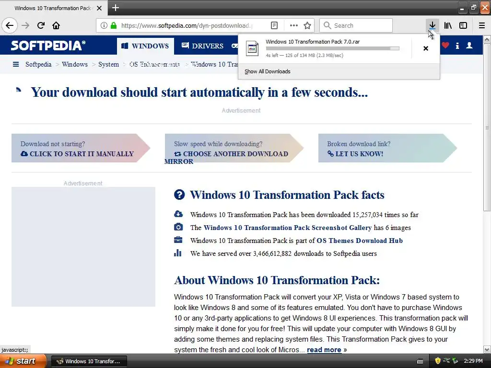The height and width of the screenshot is (368, 491).
Task: Focus the Firefox Search box
Action: point(356,25)
